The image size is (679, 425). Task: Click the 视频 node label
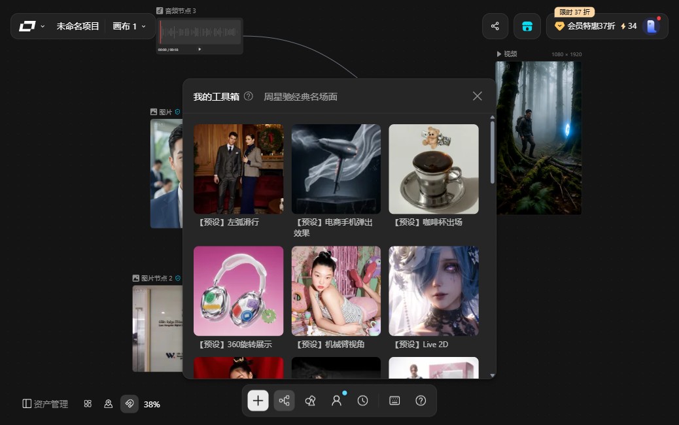(510, 54)
